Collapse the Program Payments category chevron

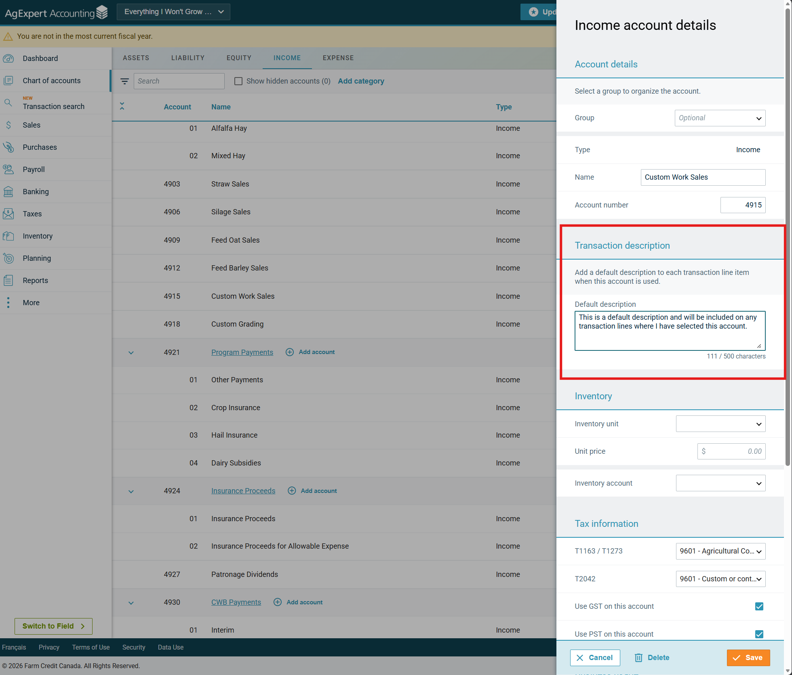tap(131, 352)
